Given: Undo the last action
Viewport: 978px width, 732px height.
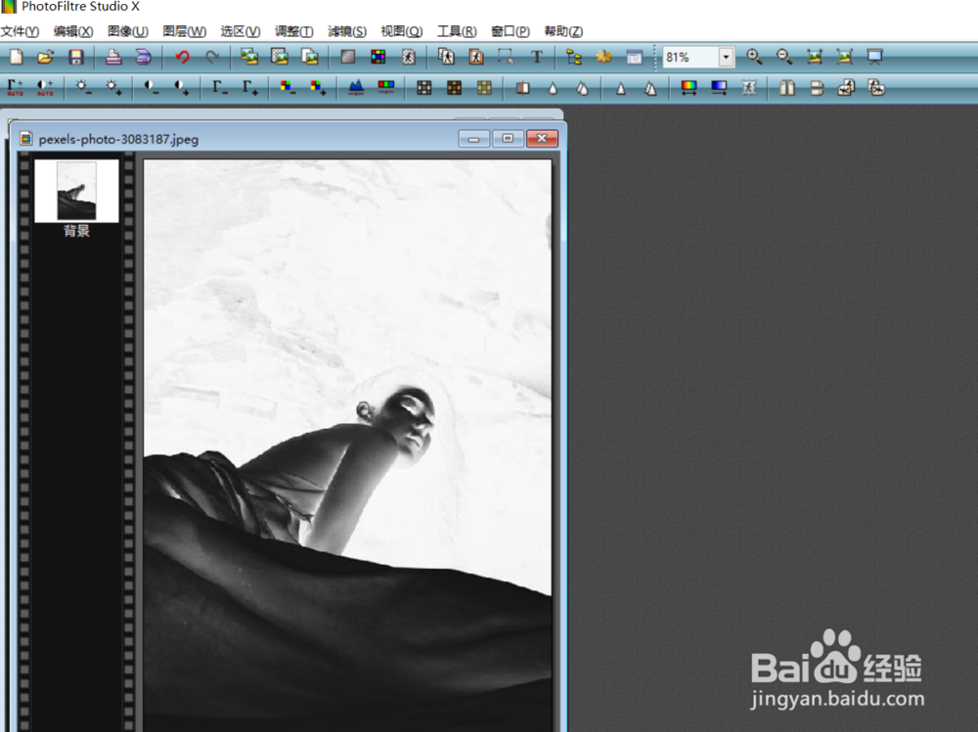Looking at the screenshot, I should coord(182,58).
